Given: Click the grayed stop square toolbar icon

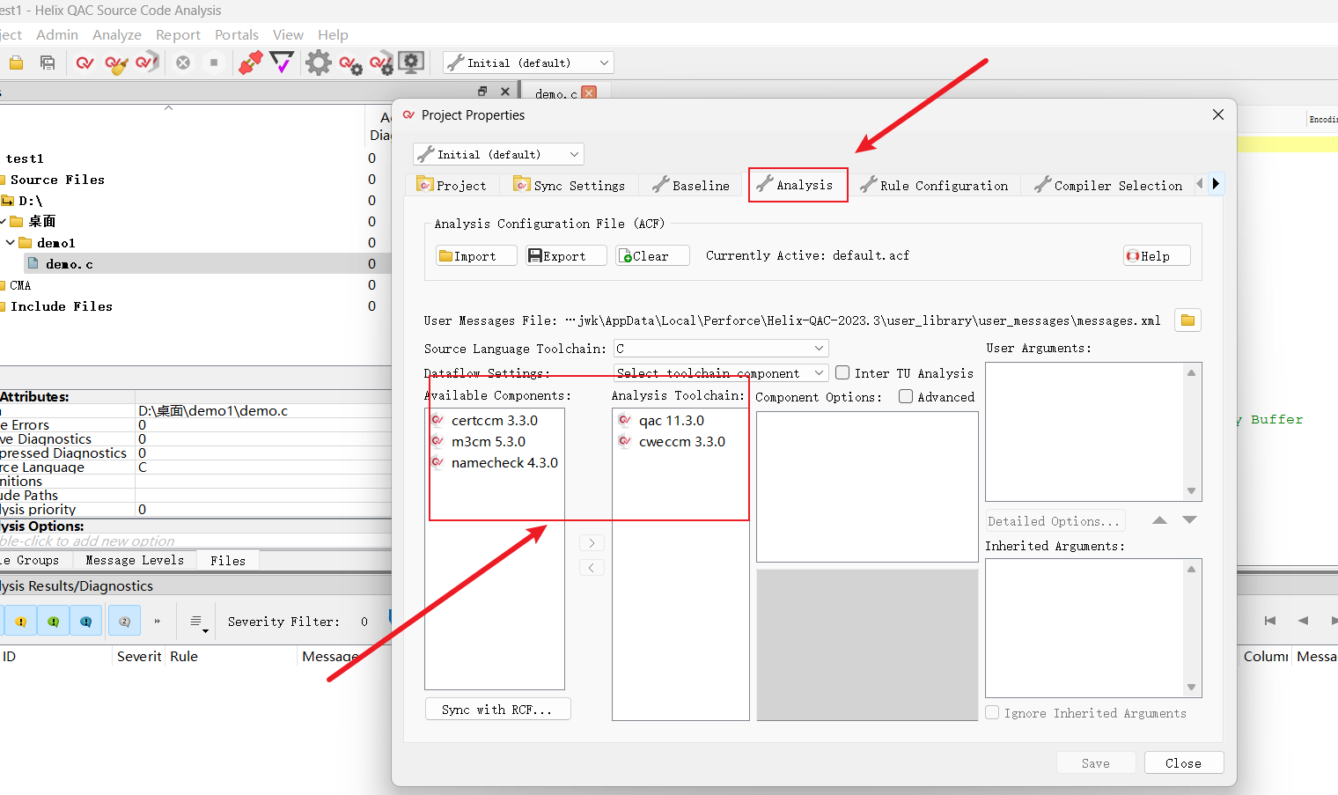Looking at the screenshot, I should click(214, 63).
